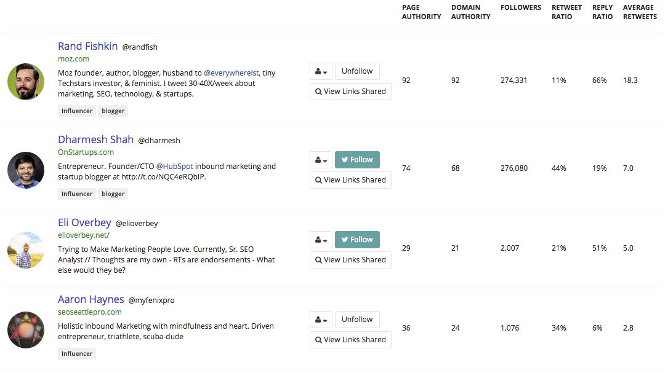Unfollow Aaron Haynes
The image size is (668, 373).
357,320
